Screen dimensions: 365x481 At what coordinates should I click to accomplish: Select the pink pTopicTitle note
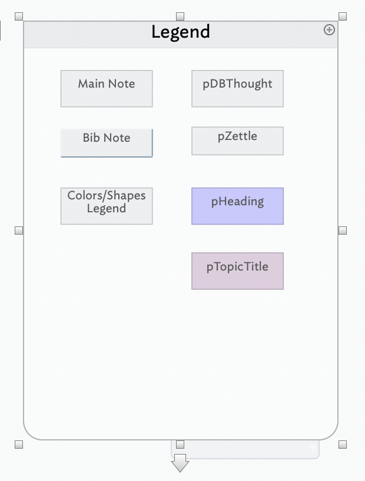coord(237,271)
